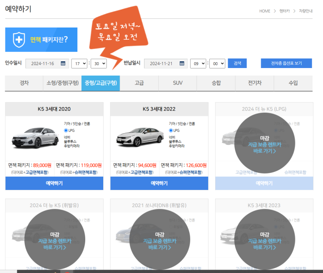Click the K5 3세대 2022 card title
This screenshot has height=273, width=323.
coord(159,109)
